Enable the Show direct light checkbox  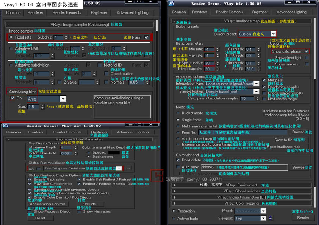[x=306, y=58]
